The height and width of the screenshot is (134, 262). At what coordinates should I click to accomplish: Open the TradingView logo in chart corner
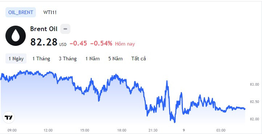point(9,117)
